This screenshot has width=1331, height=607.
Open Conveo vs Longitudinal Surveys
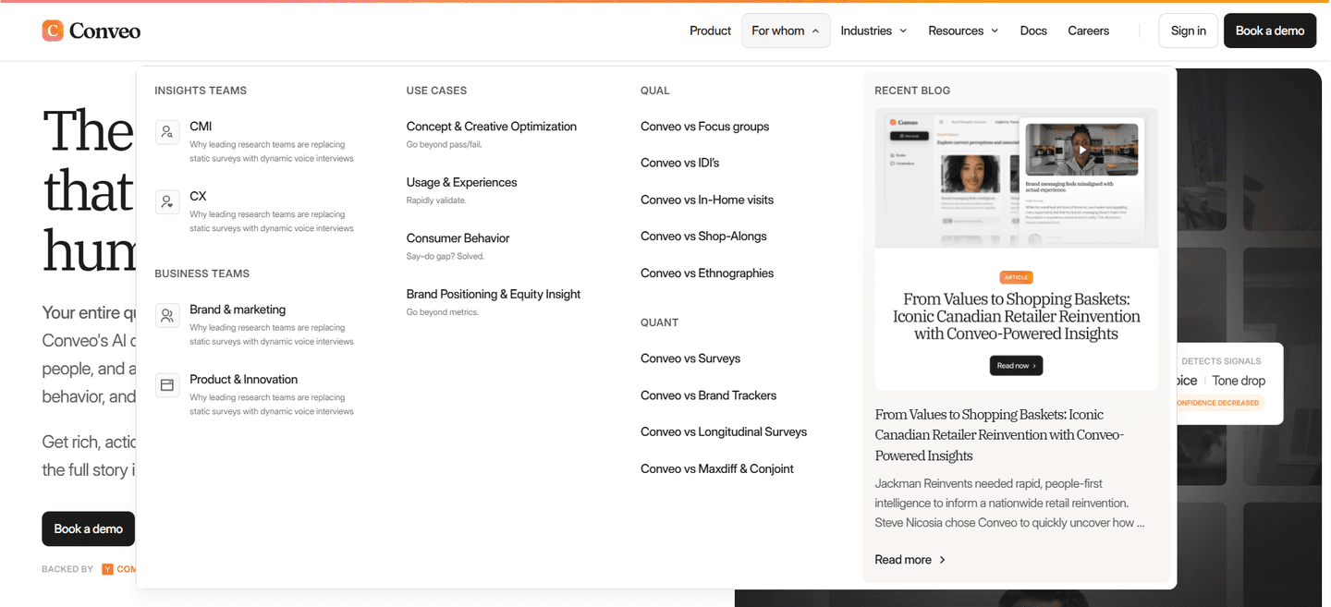pos(724,432)
